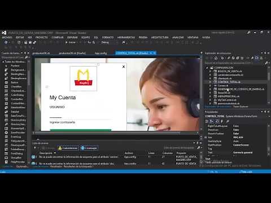Show Events in the Properties panel

click(x=222, y=121)
